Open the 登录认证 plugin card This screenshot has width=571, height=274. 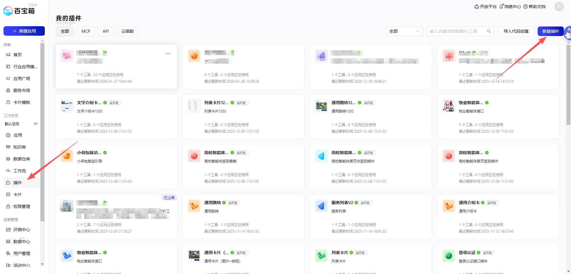pos(498,259)
